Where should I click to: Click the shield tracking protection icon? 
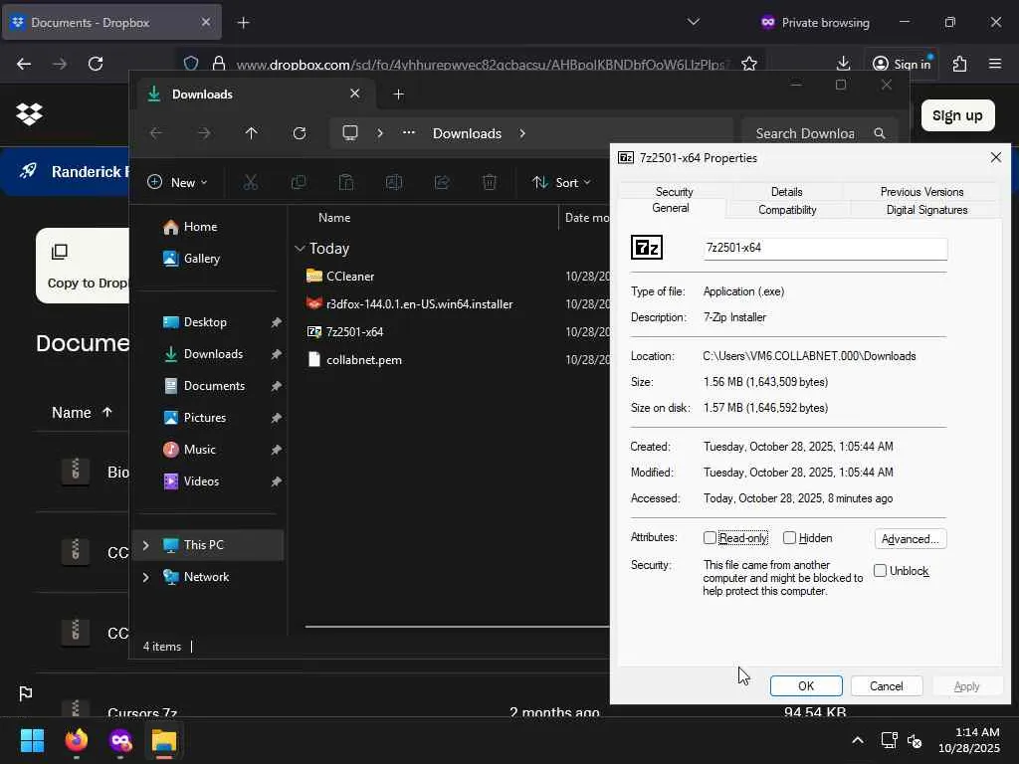(191, 64)
